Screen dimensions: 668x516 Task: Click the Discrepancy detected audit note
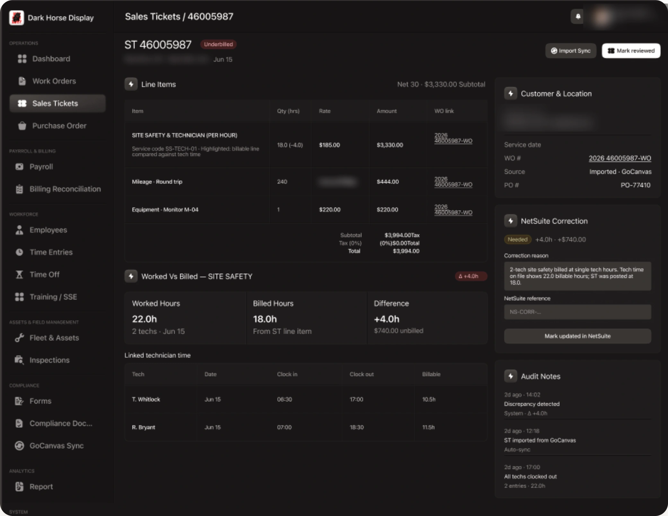click(532, 404)
